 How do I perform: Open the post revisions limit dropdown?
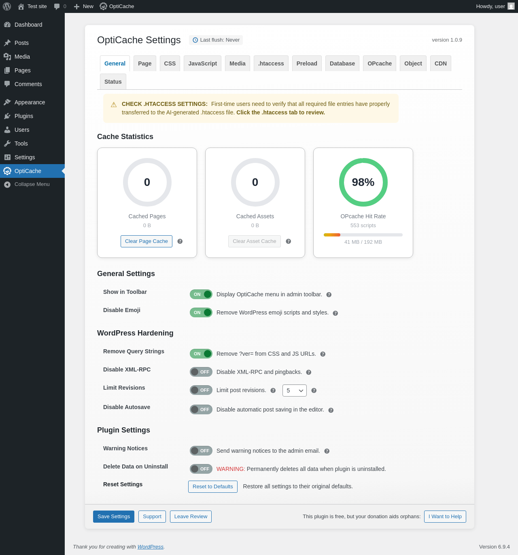[295, 390]
